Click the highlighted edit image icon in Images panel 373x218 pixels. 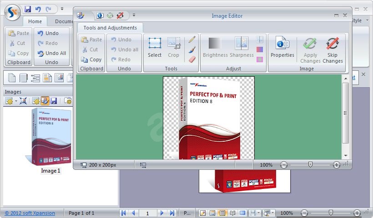(x=45, y=101)
